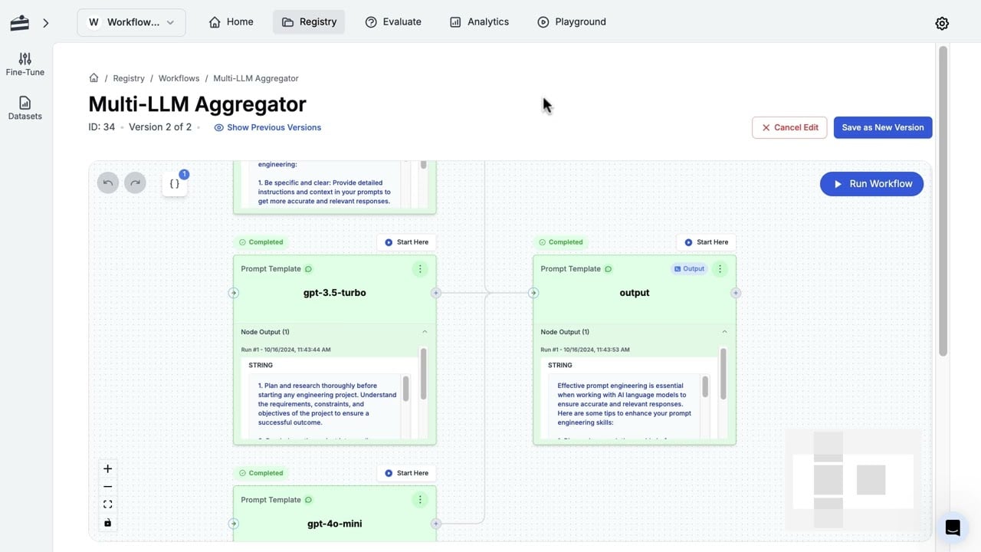Navigate to Registry breadcrumb link

(129, 78)
